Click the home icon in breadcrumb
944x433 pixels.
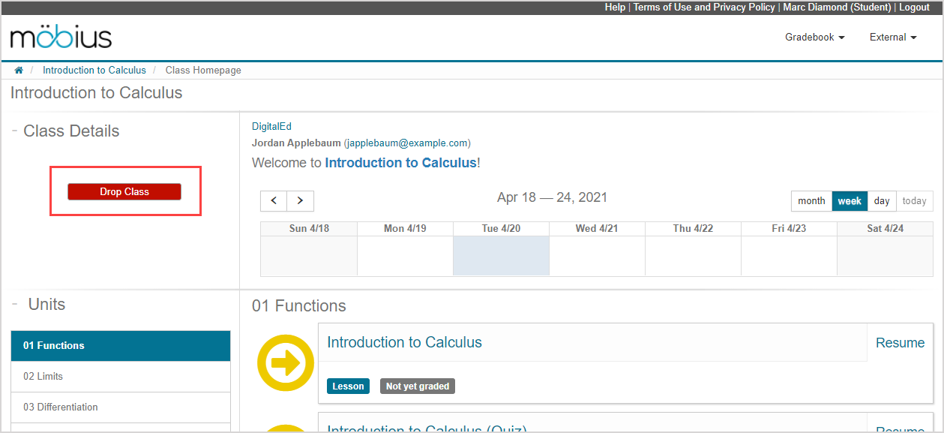[x=19, y=71]
